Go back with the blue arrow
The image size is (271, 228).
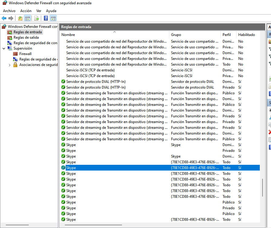coord(4,18)
